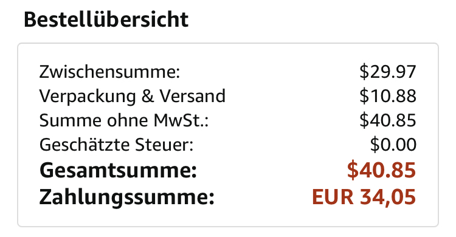
Task: Click the ampersand in Verpackung & Versand
Action: tap(148, 96)
